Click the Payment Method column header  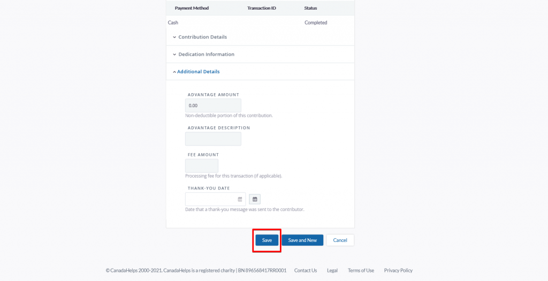[192, 8]
